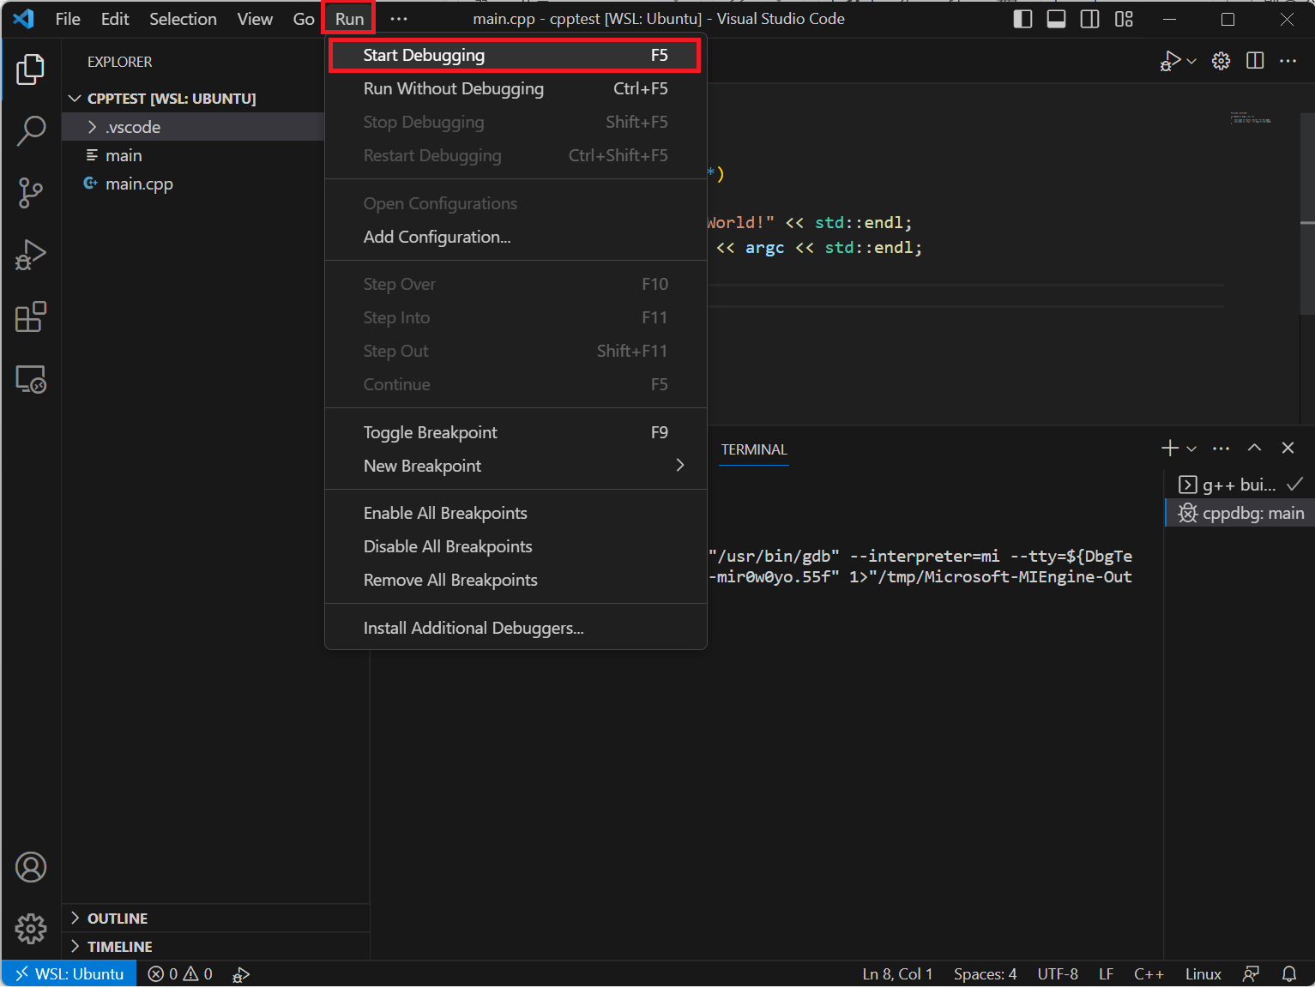Open the Accounts menu icon

click(x=31, y=867)
